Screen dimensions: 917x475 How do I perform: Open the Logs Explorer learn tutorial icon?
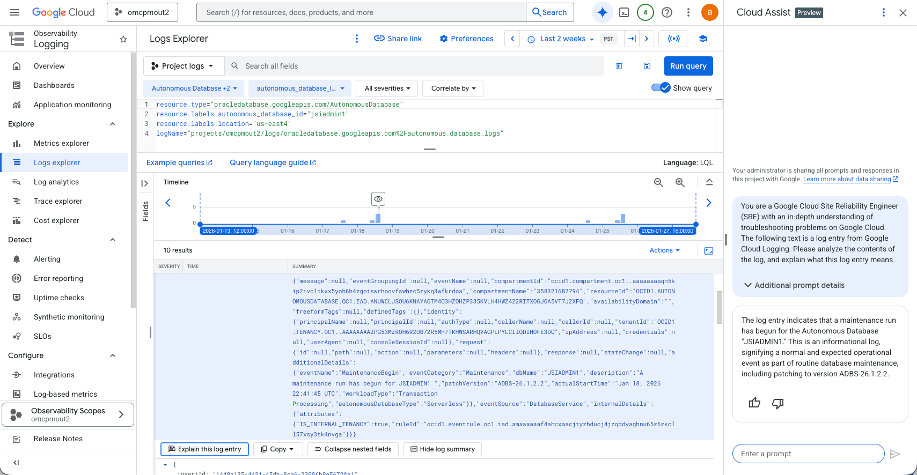coord(703,39)
